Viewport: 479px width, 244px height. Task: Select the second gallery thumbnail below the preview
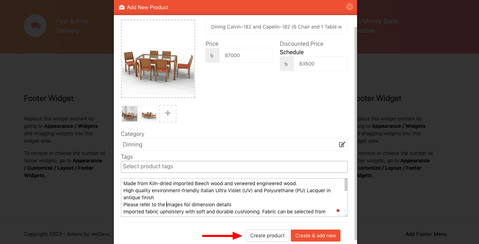point(148,113)
